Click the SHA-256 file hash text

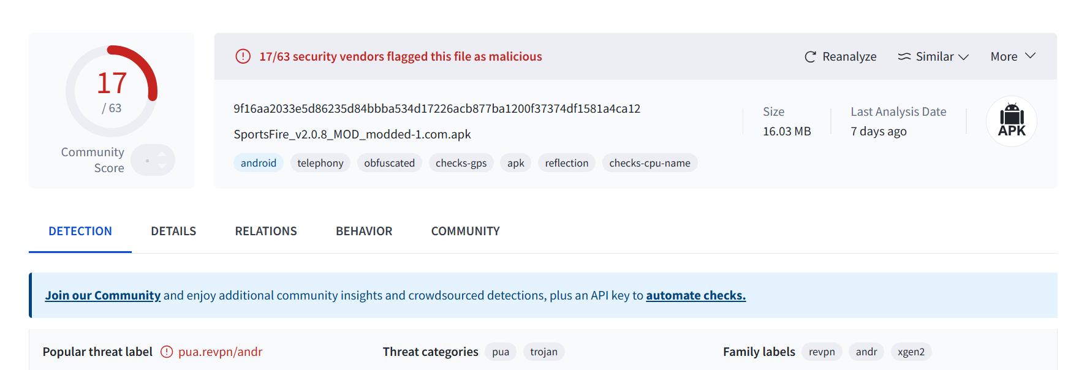point(437,108)
